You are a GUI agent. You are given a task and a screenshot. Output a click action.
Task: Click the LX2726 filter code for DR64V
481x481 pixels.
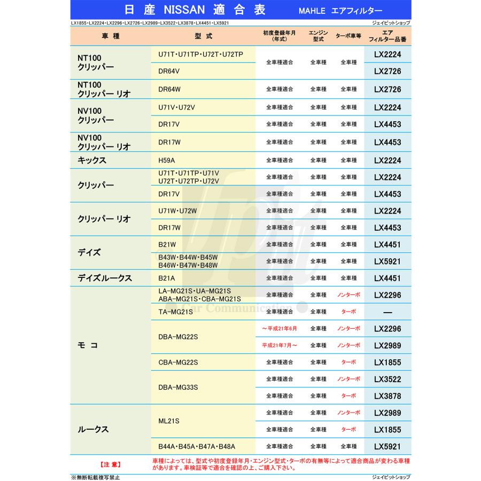[x=387, y=71]
